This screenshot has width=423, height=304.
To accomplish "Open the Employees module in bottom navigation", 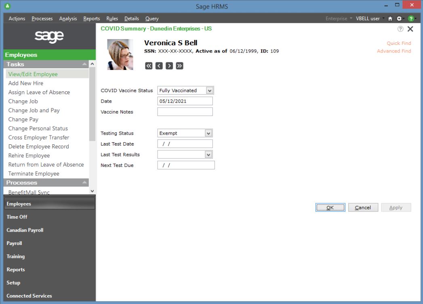I will (49, 204).
